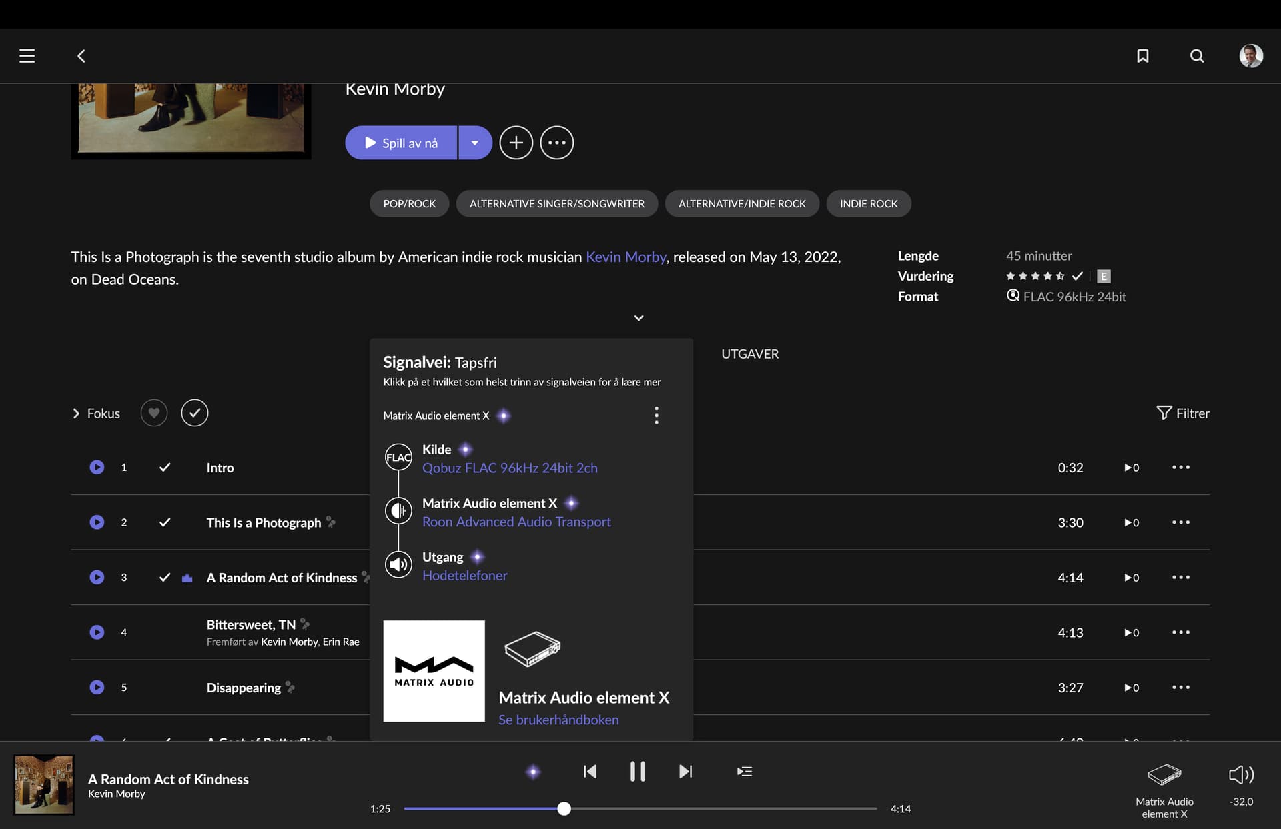
Task: Open search with the magnifier icon
Action: (1197, 56)
